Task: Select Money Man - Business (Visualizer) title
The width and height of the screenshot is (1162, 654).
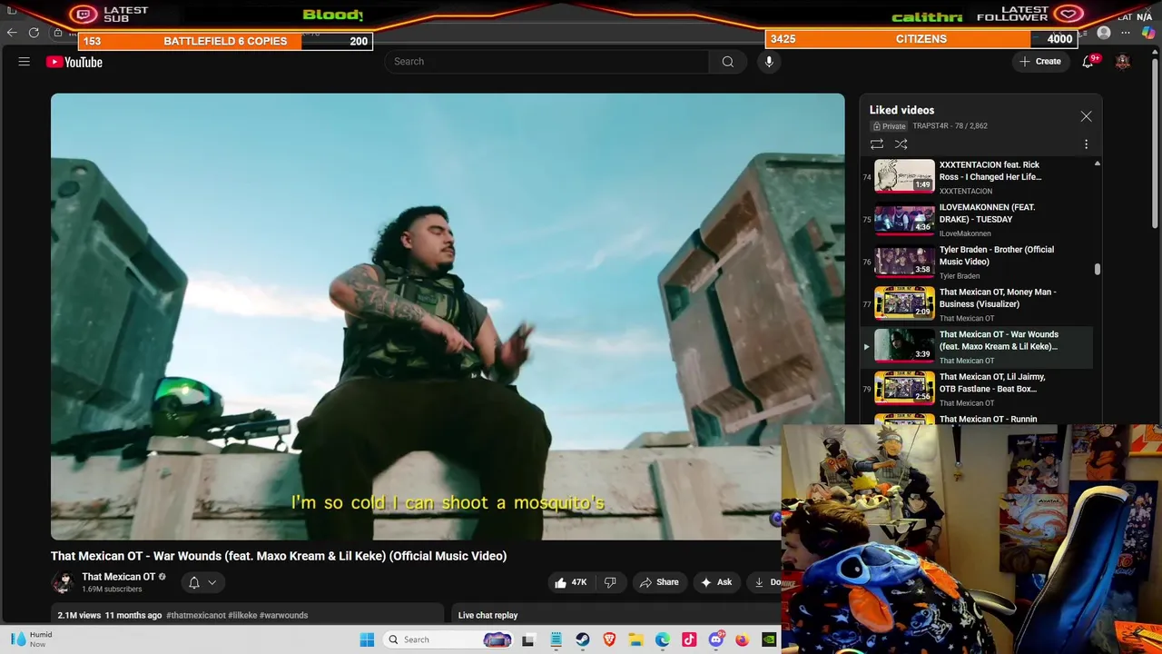Action: click(x=998, y=298)
